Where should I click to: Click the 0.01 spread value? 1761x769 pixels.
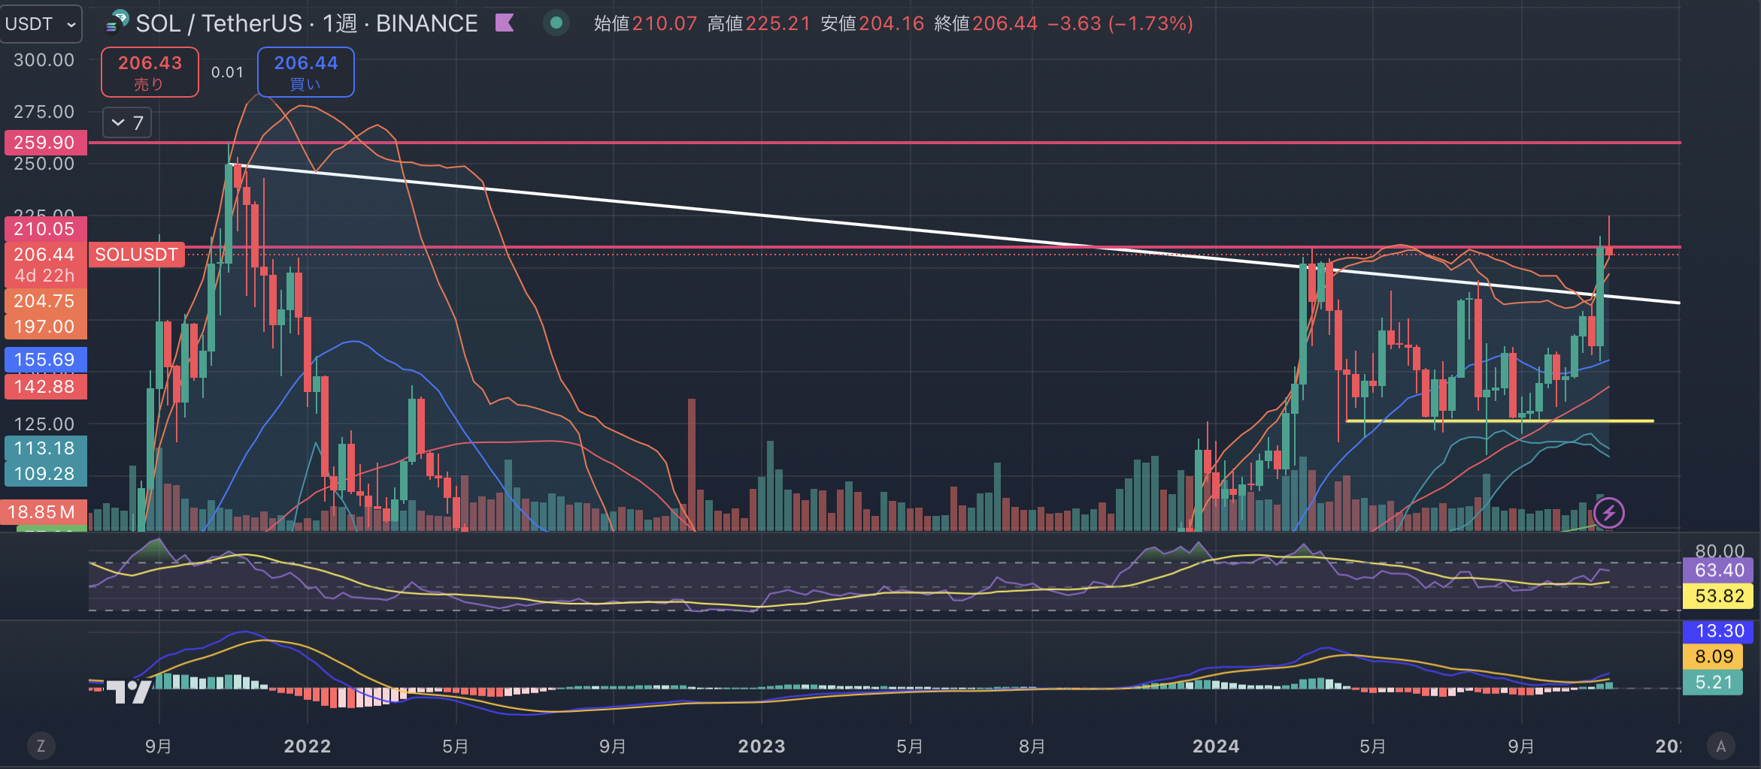[x=228, y=72]
